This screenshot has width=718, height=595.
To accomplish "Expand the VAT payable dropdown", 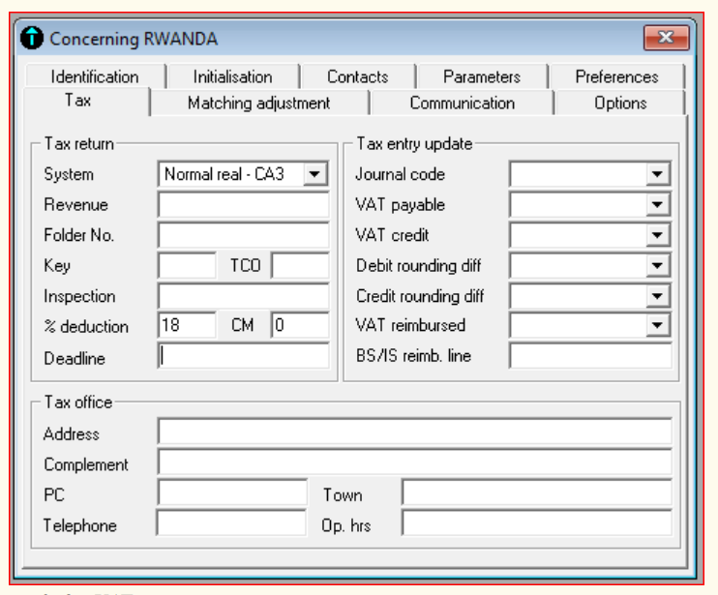I will pyautogui.click(x=658, y=204).
